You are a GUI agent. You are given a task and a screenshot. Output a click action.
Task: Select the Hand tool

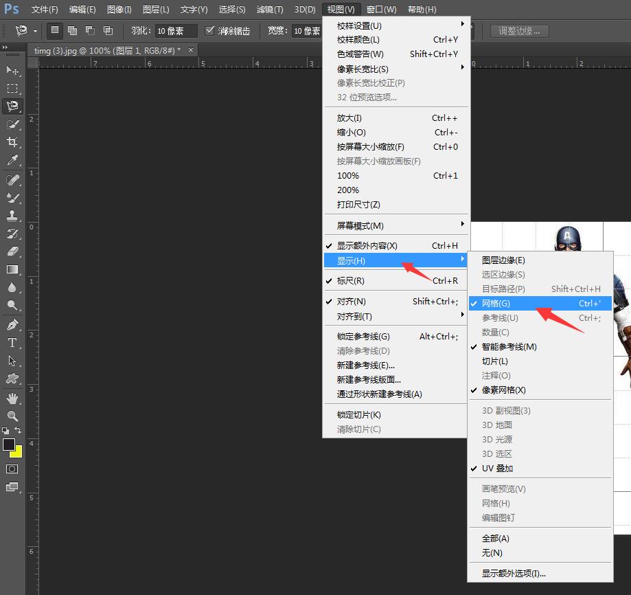10,397
